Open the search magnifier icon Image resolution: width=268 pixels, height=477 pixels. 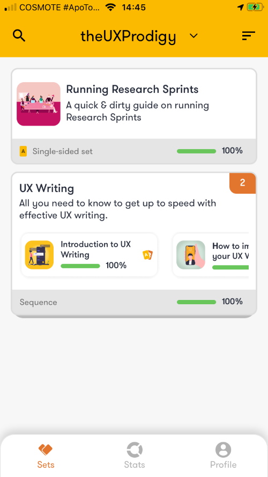coord(19,36)
